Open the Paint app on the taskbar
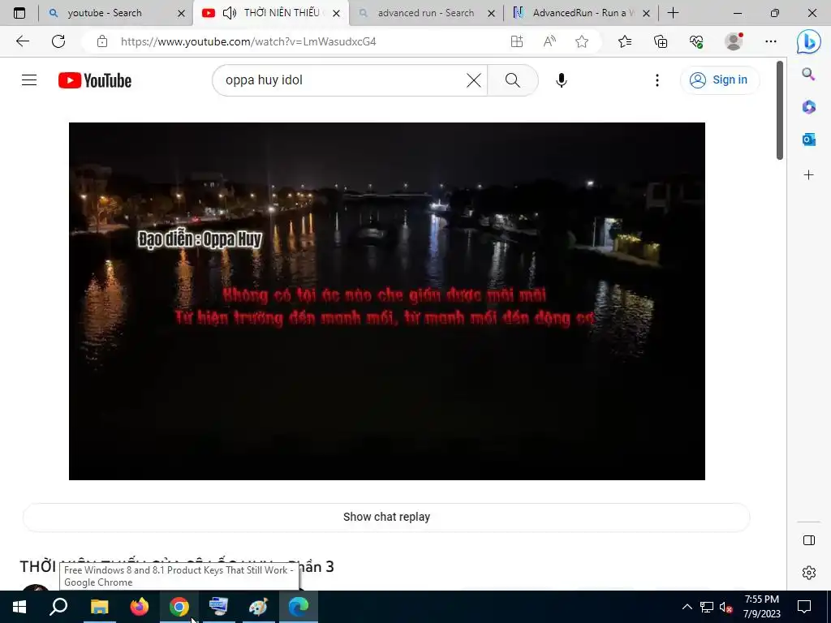This screenshot has height=623, width=831. [x=259, y=607]
